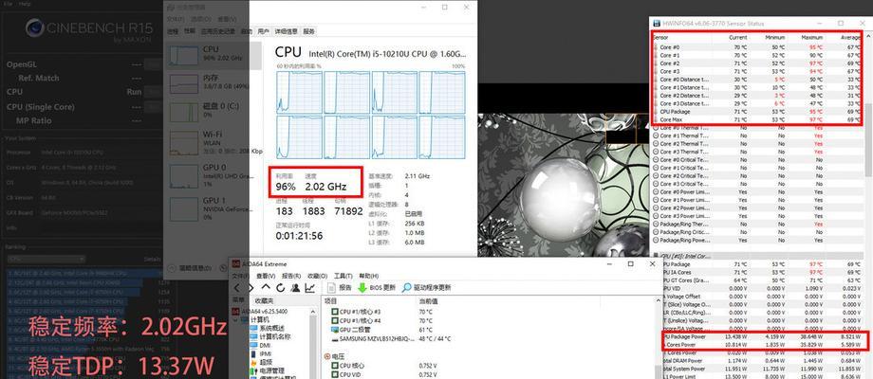873x379 pixels.
Task: Switch to 服务 tab in Task Manager
Action: 308,31
